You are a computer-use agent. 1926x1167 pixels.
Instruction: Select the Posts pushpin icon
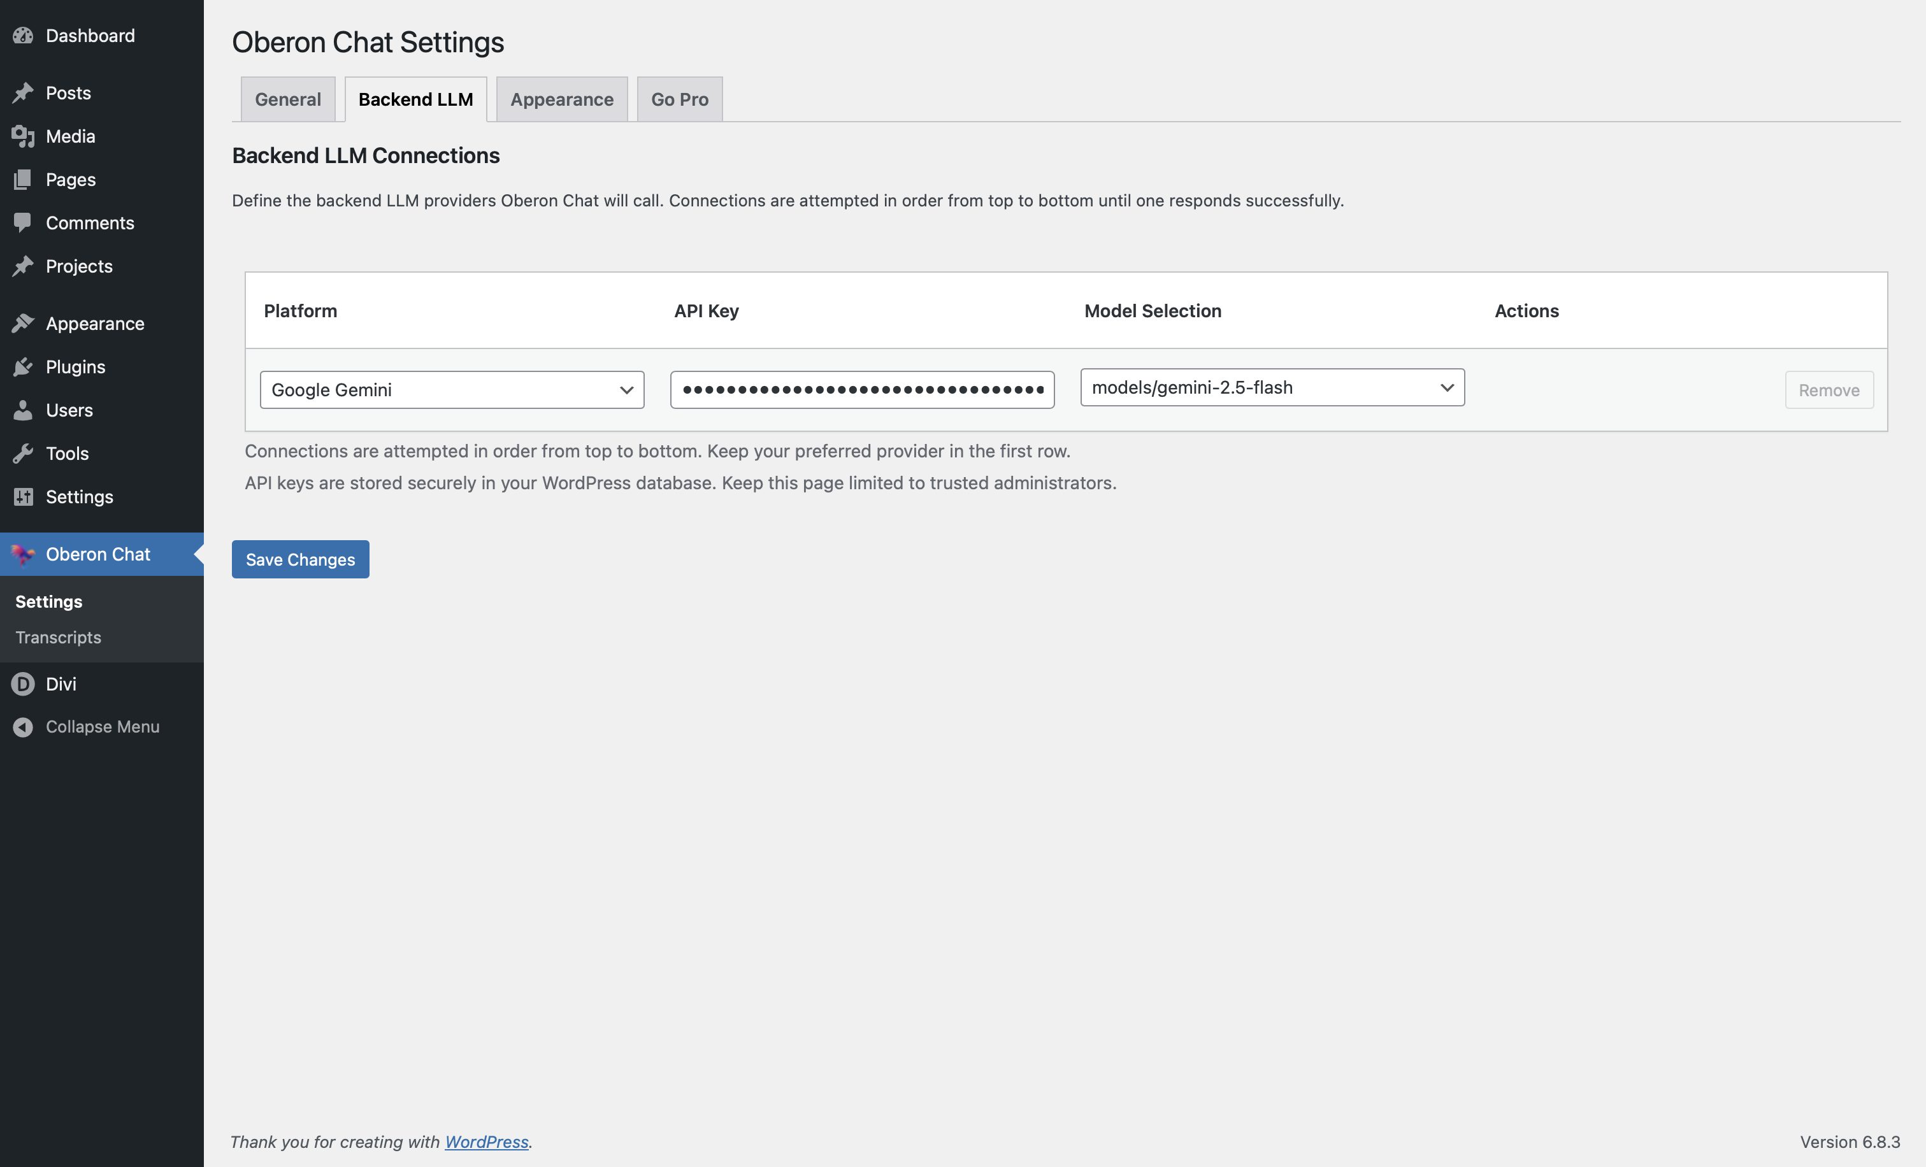pyautogui.click(x=24, y=92)
